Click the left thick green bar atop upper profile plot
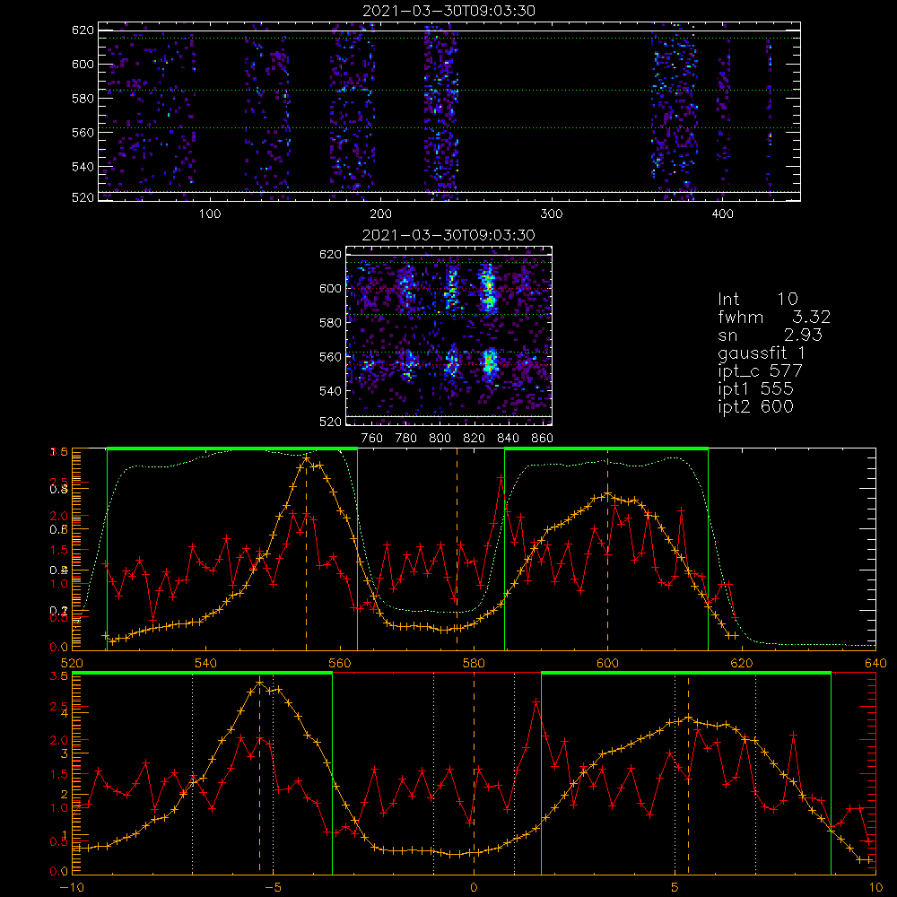Image resolution: width=897 pixels, height=897 pixels. click(232, 449)
